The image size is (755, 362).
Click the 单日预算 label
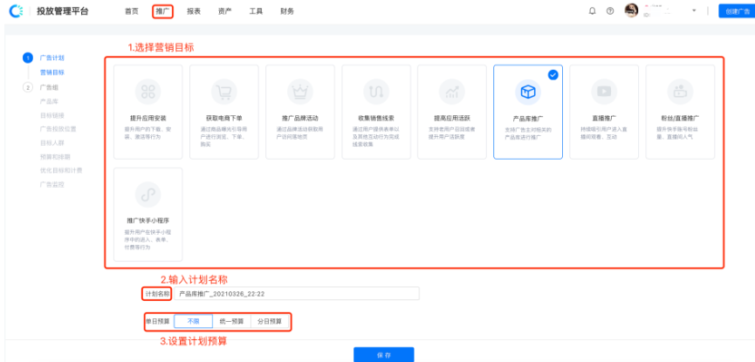158,321
